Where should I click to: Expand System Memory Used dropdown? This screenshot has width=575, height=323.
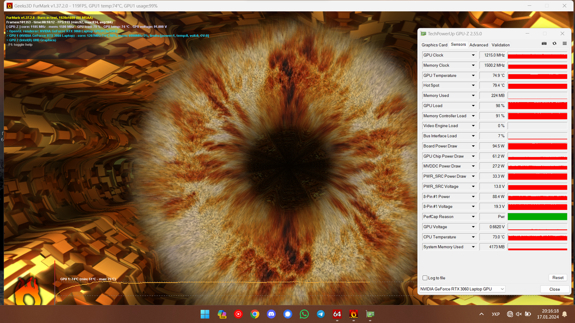coord(473,247)
